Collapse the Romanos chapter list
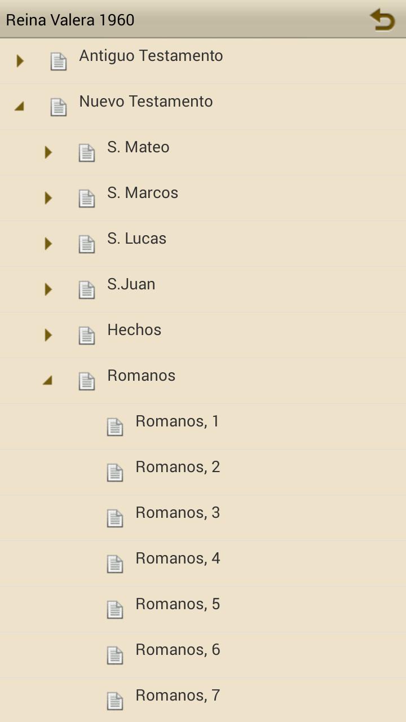 (x=48, y=381)
